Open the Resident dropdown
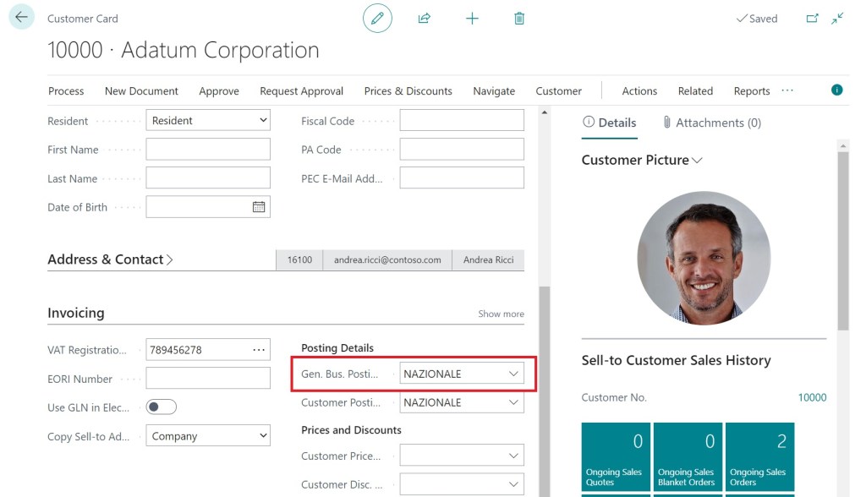 (x=208, y=121)
